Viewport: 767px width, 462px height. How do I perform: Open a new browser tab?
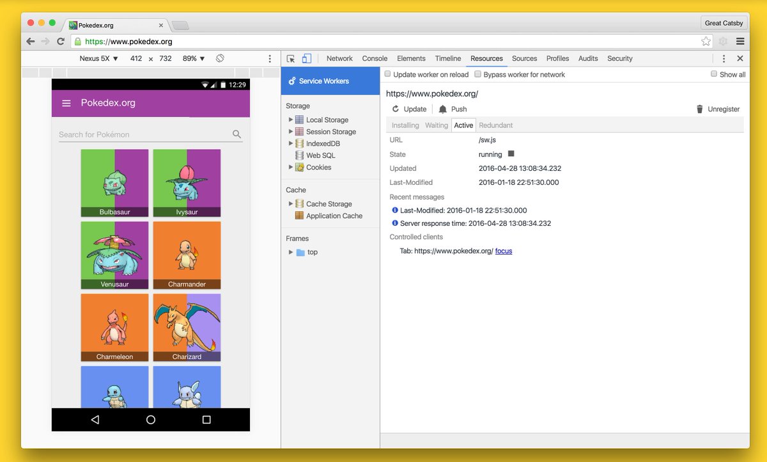coord(180,26)
